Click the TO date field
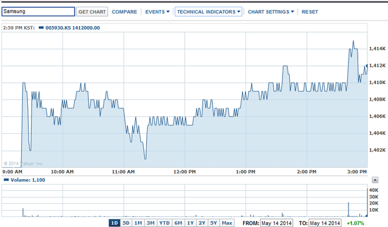Image resolution: width=388 pixels, height=227 pixels. 325,223
